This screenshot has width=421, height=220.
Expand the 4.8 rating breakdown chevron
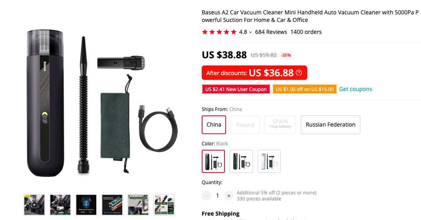click(x=250, y=32)
